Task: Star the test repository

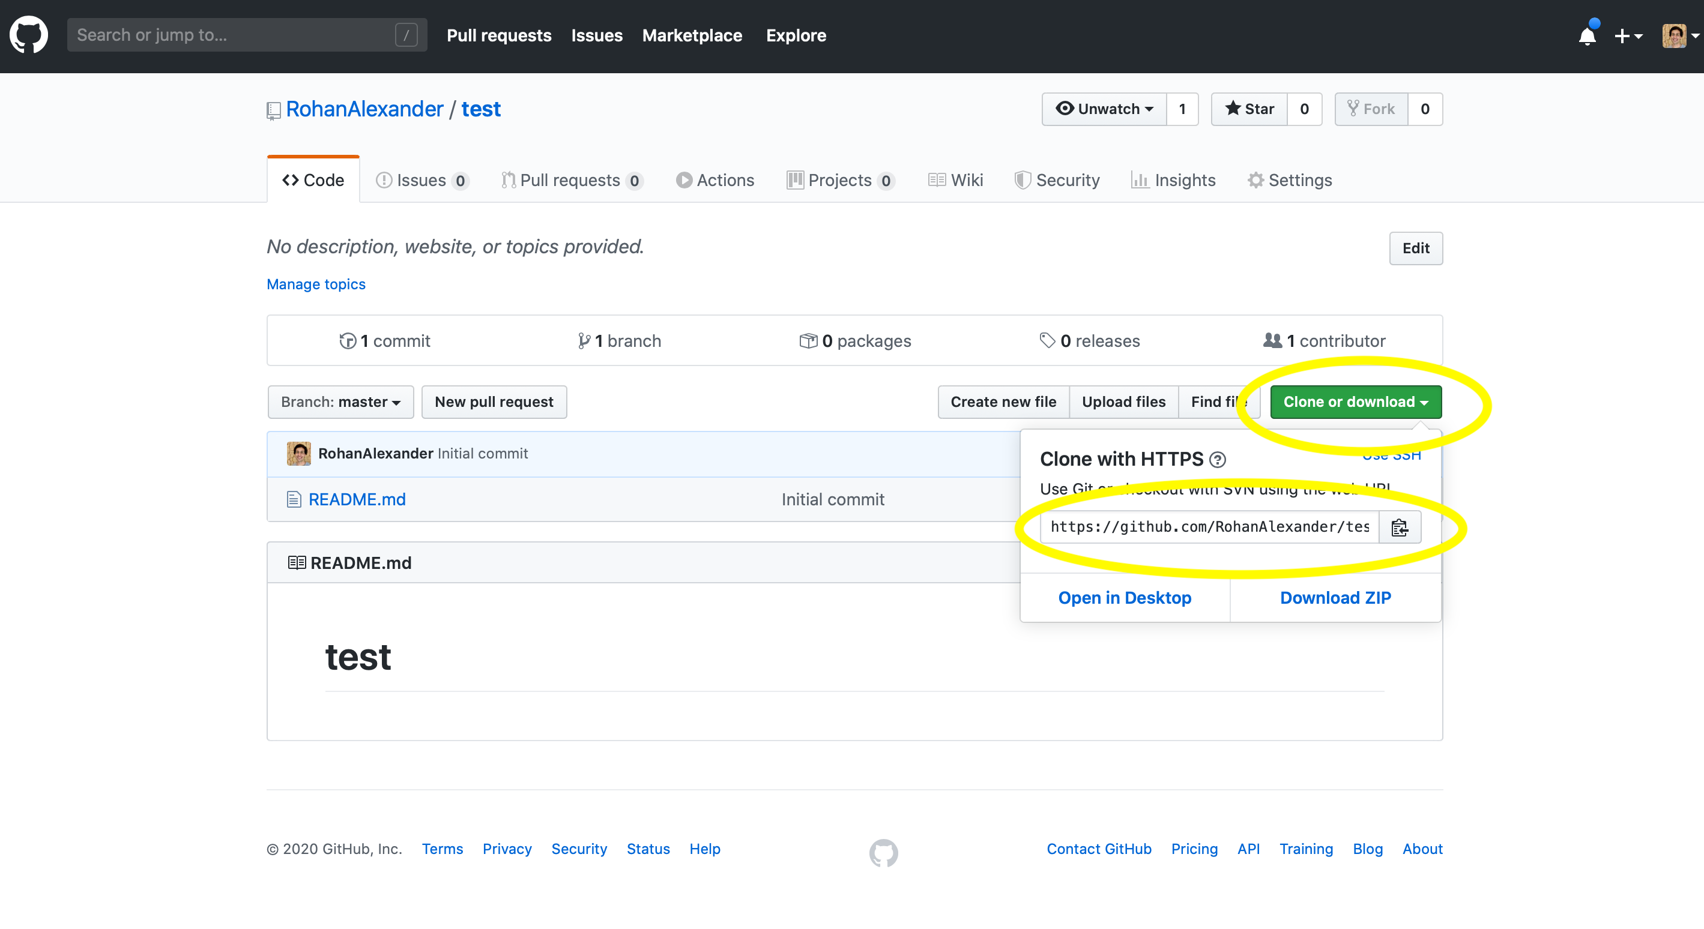Action: click(x=1249, y=109)
